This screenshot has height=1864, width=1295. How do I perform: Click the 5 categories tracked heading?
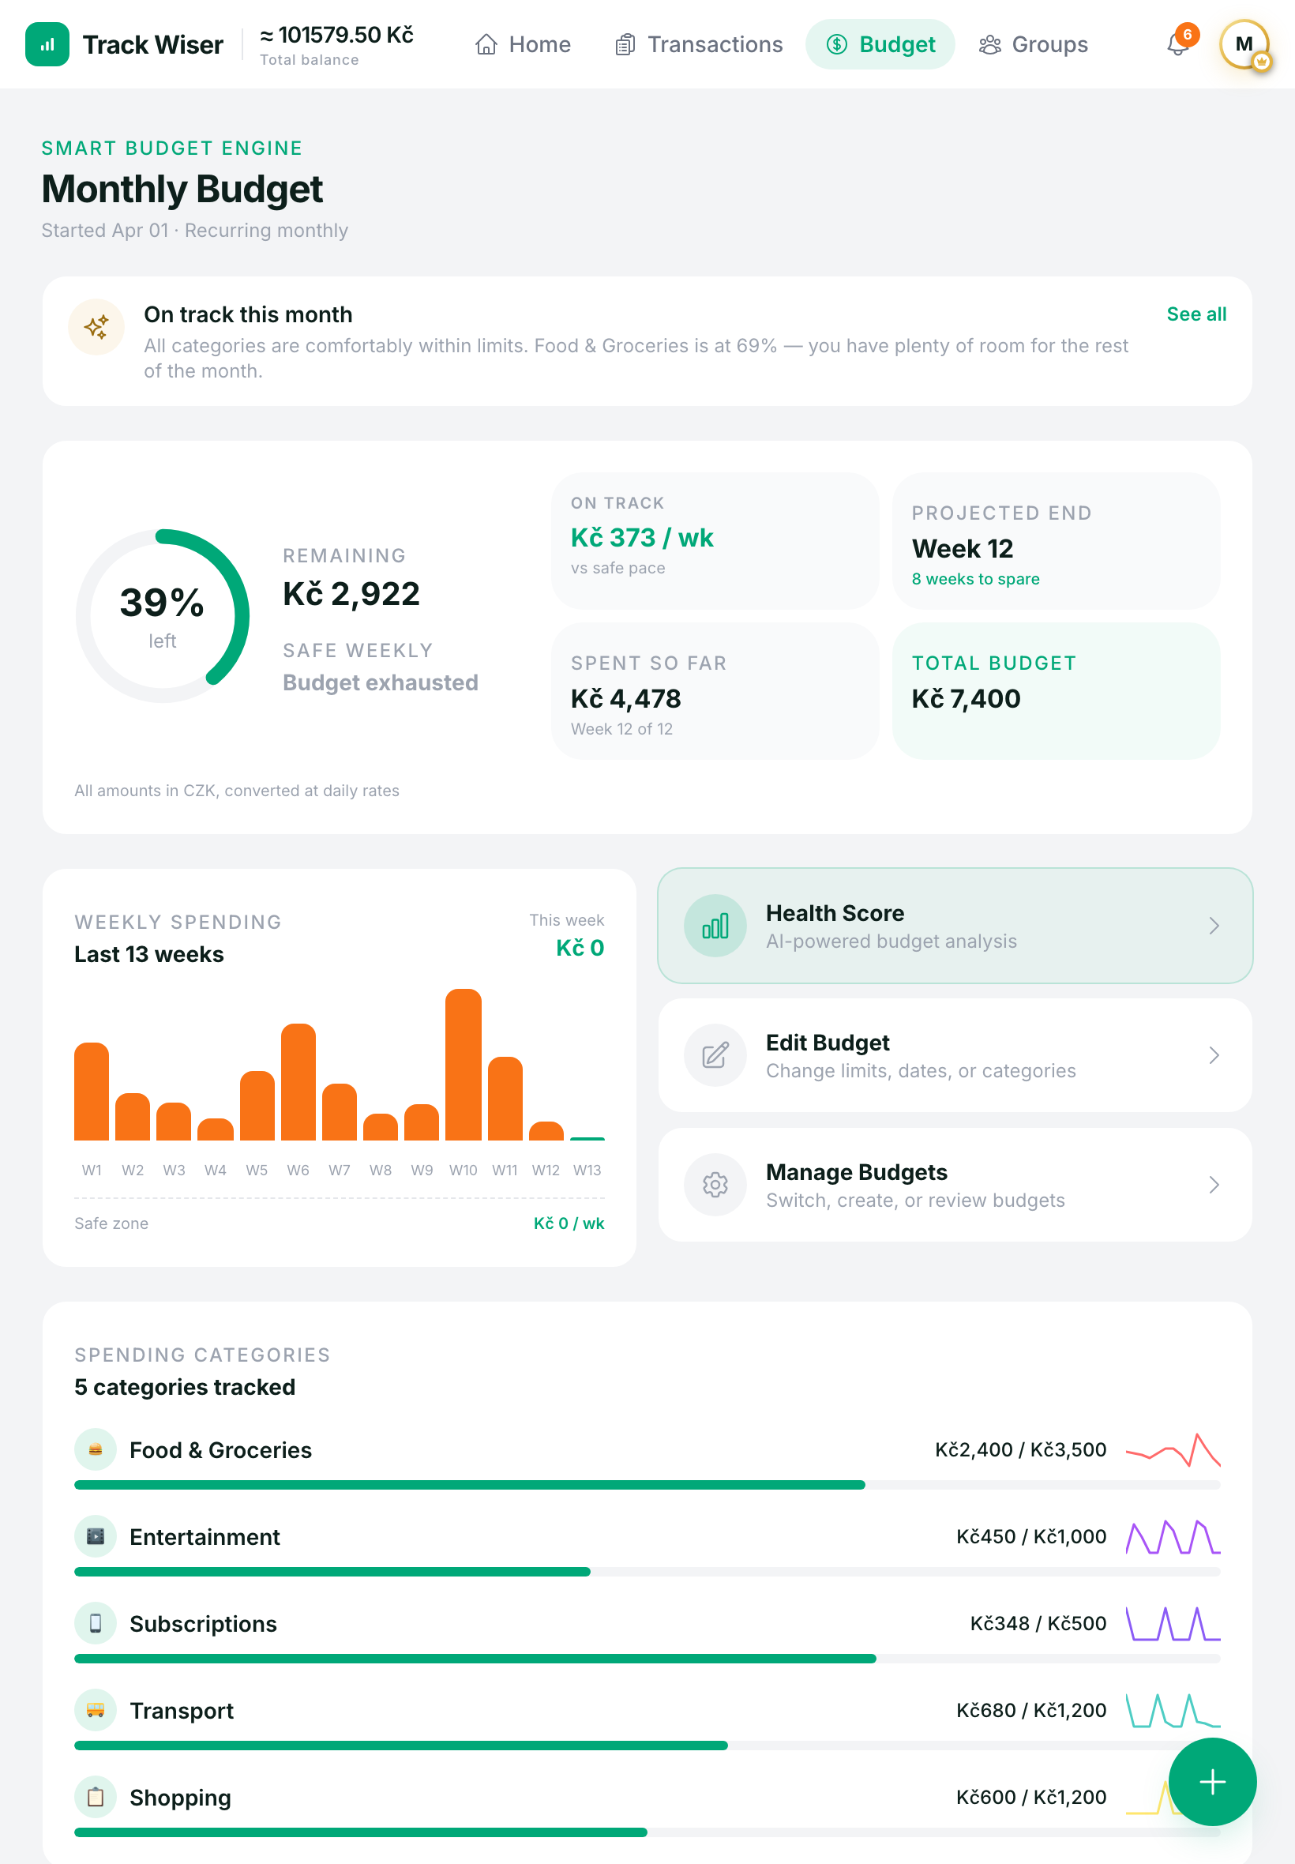click(184, 1387)
